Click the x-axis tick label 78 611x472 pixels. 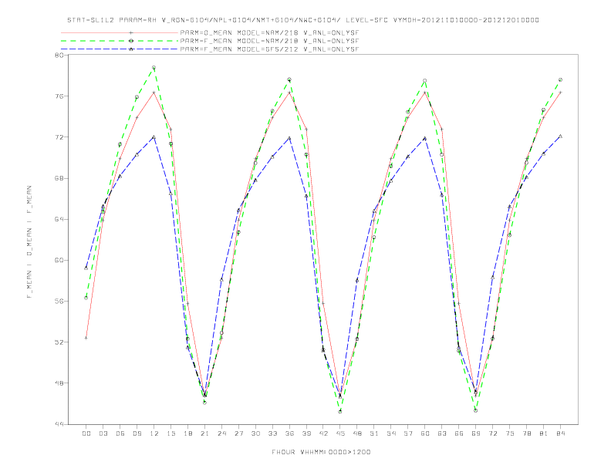click(527, 433)
